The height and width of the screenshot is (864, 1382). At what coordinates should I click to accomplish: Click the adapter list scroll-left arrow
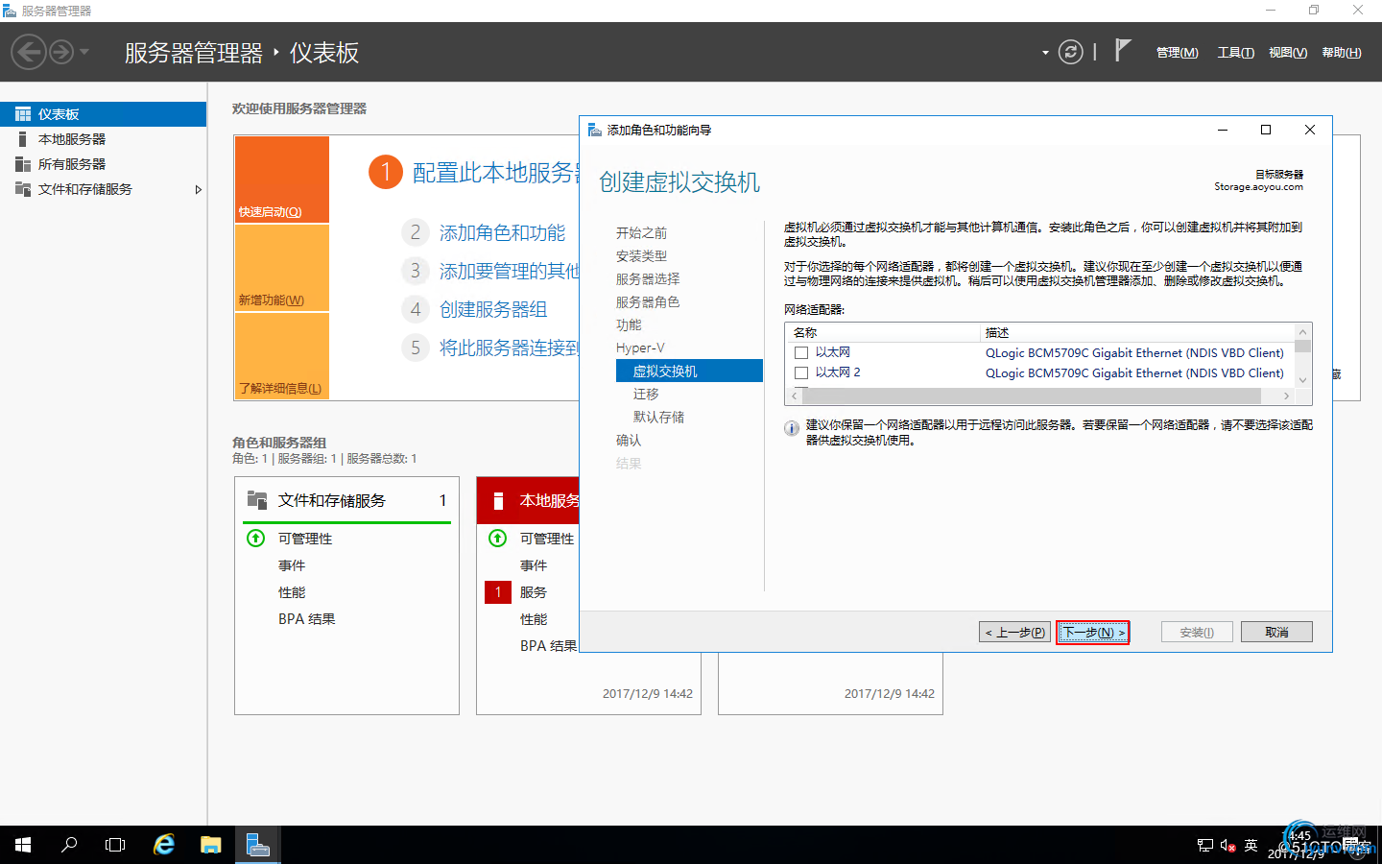click(795, 396)
